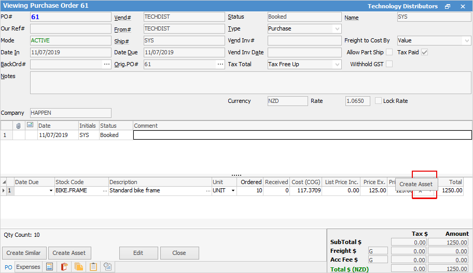
Task: Click the Mode field showing ACTIVE
Action: click(71, 41)
